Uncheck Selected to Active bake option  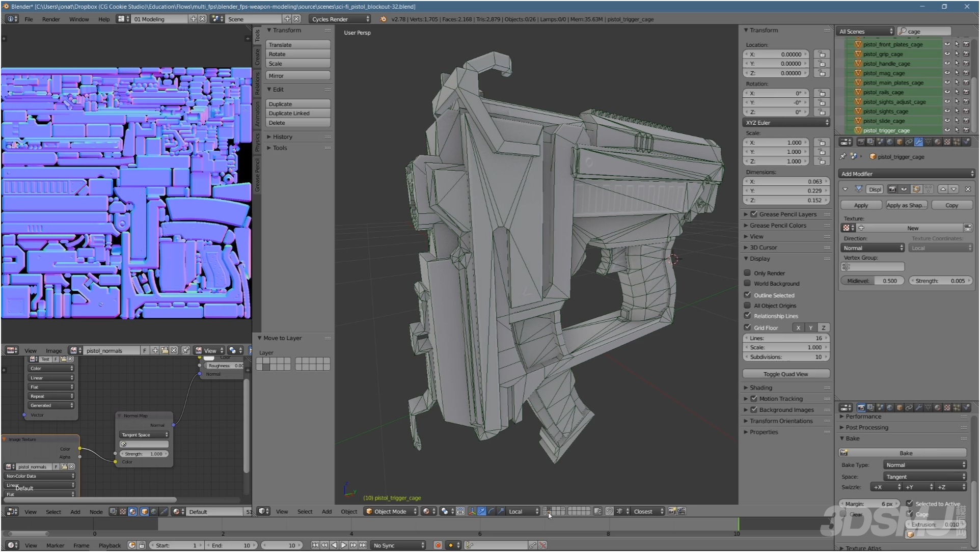point(909,504)
